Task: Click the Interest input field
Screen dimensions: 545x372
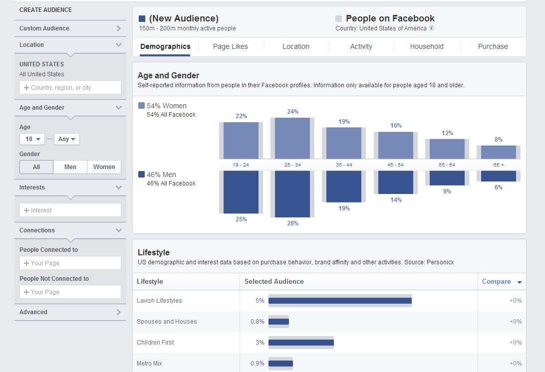Action: [x=70, y=210]
